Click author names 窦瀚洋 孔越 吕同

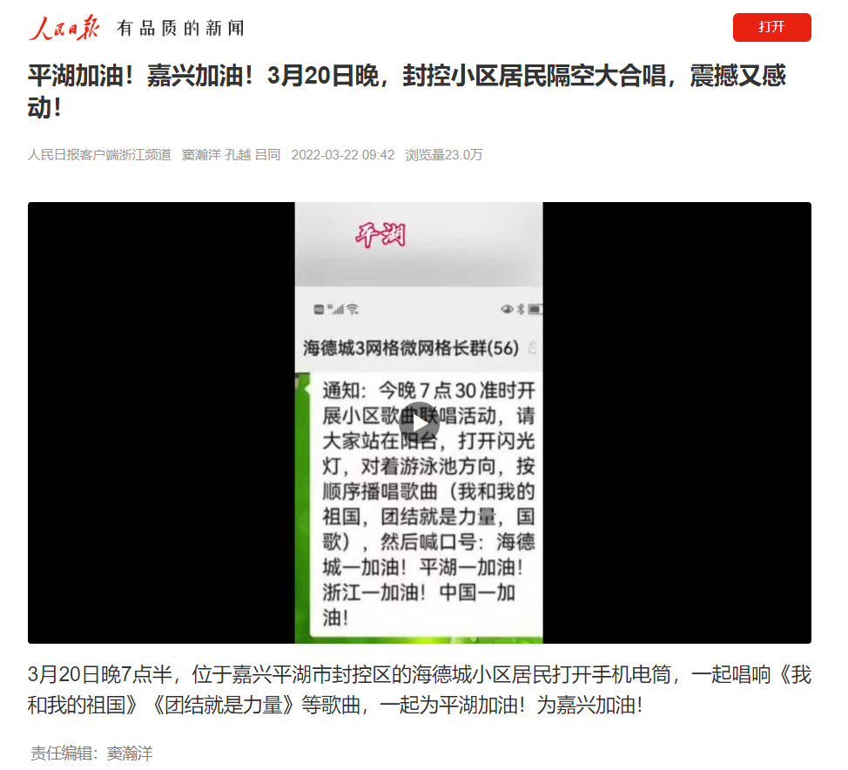click(231, 155)
